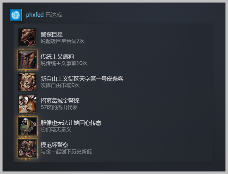Click the 模范坏警察 achievement icon
The image size is (228, 174).
(28, 148)
